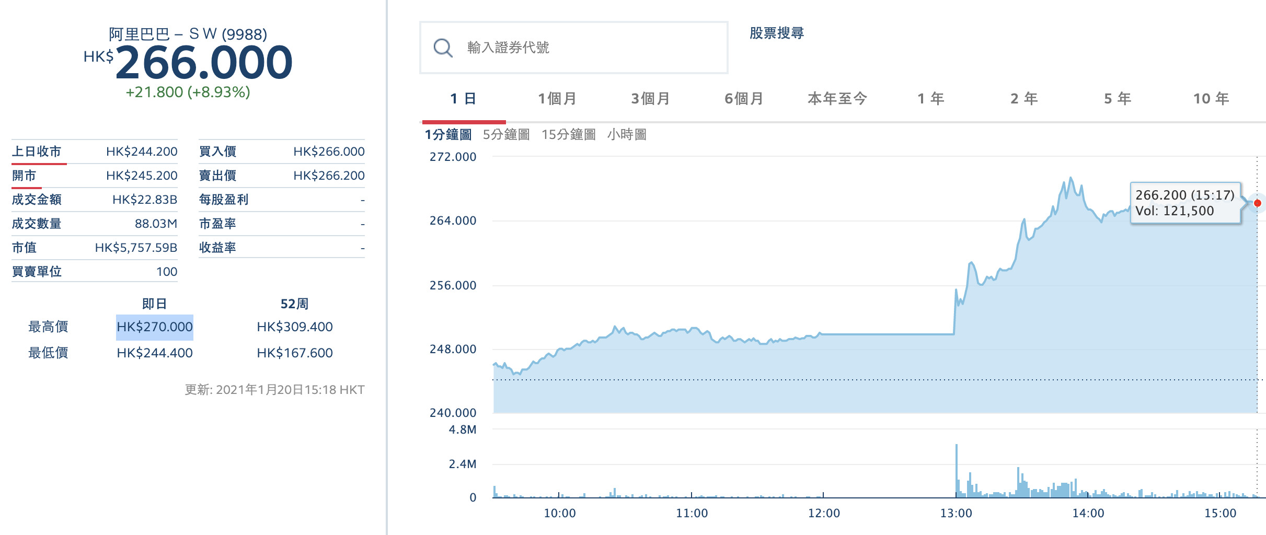
Task: Click the 市值 label
Action: click(x=24, y=248)
